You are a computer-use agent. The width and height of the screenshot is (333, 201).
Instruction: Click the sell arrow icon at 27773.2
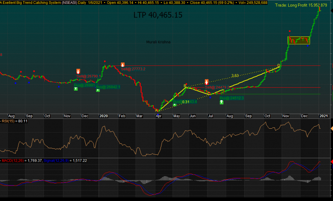pos(123,65)
